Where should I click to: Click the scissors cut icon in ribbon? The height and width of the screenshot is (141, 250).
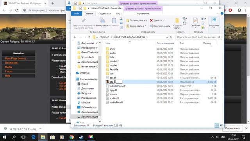coord(121,19)
